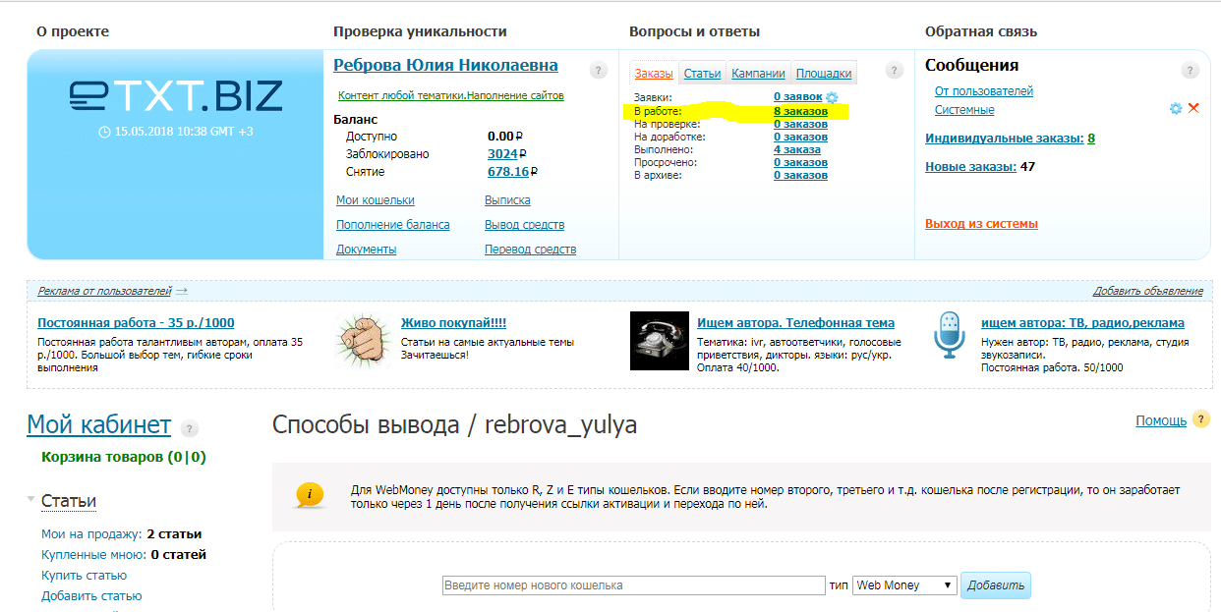Open 0 заявок link
The image size is (1221, 612).
[x=797, y=96]
